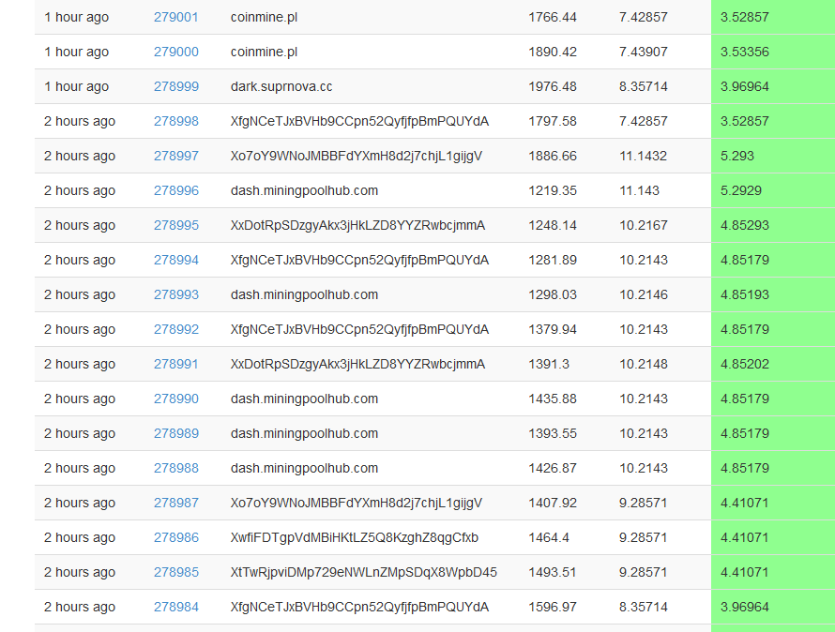The image size is (835, 632).
Task: Select value 11.1432
Action: point(644,156)
